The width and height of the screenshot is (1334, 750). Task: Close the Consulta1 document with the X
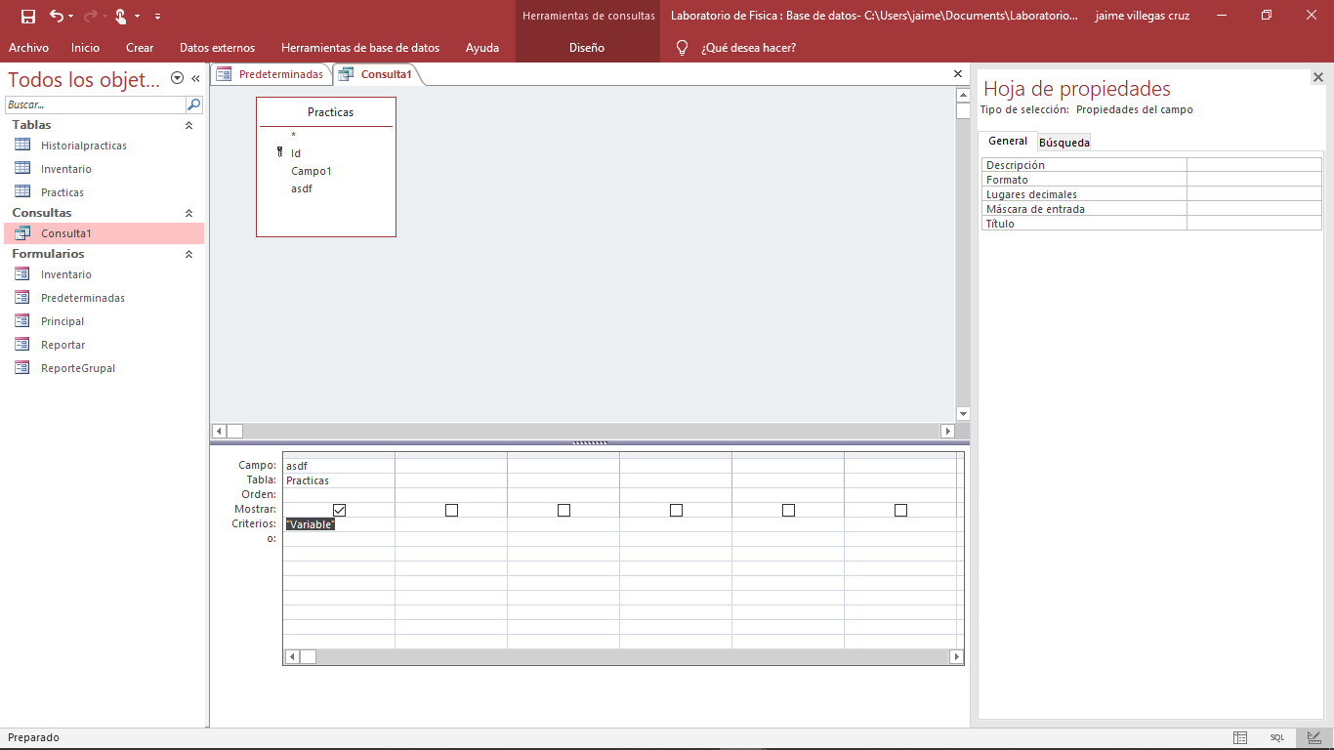tap(958, 74)
